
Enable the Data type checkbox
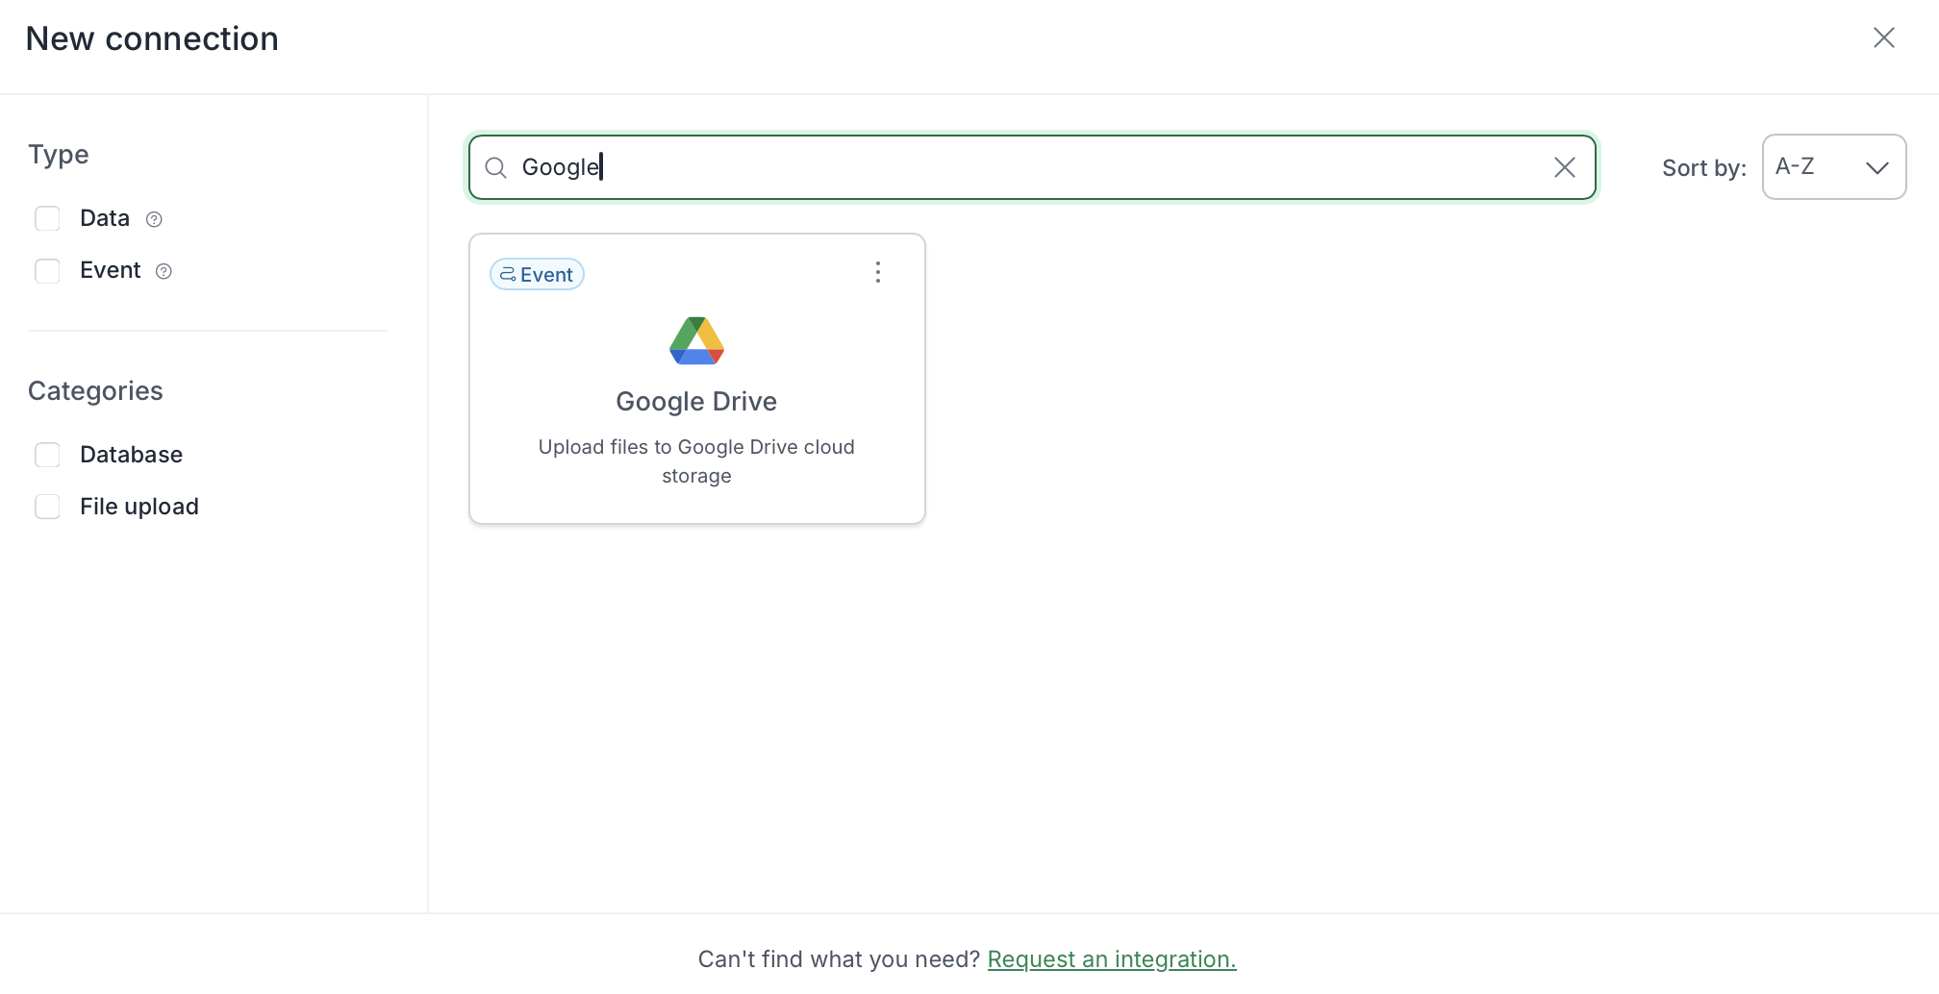[x=47, y=219]
